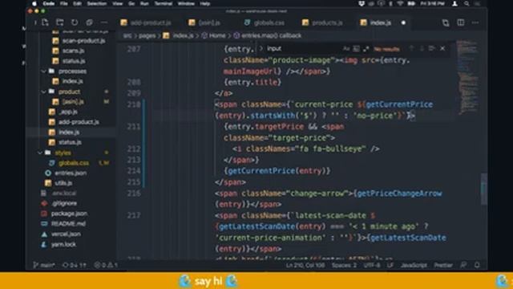Switch to globals.css tab
Viewport: 513px width, 289px height.
pyautogui.click(x=265, y=22)
